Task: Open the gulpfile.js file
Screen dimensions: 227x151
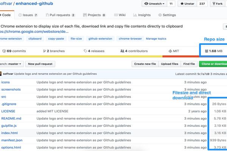Action: coord(9,126)
